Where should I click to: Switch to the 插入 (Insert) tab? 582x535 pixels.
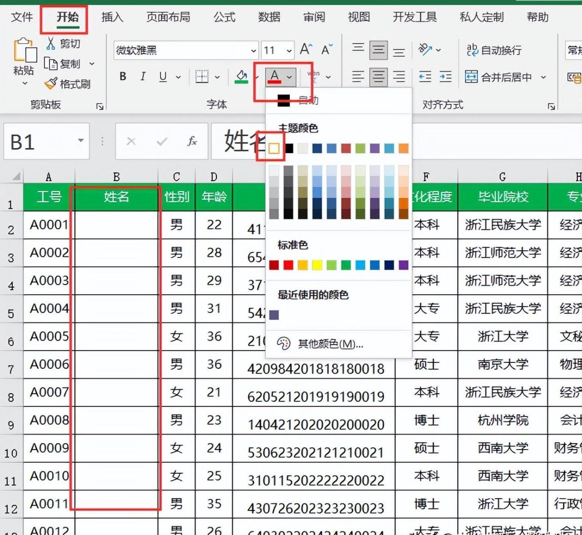pos(112,17)
